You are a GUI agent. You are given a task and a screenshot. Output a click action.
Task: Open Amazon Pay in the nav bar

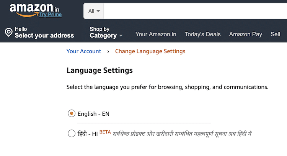(246, 34)
